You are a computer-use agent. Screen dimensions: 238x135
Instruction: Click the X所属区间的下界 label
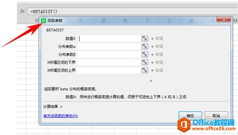tap(61, 62)
